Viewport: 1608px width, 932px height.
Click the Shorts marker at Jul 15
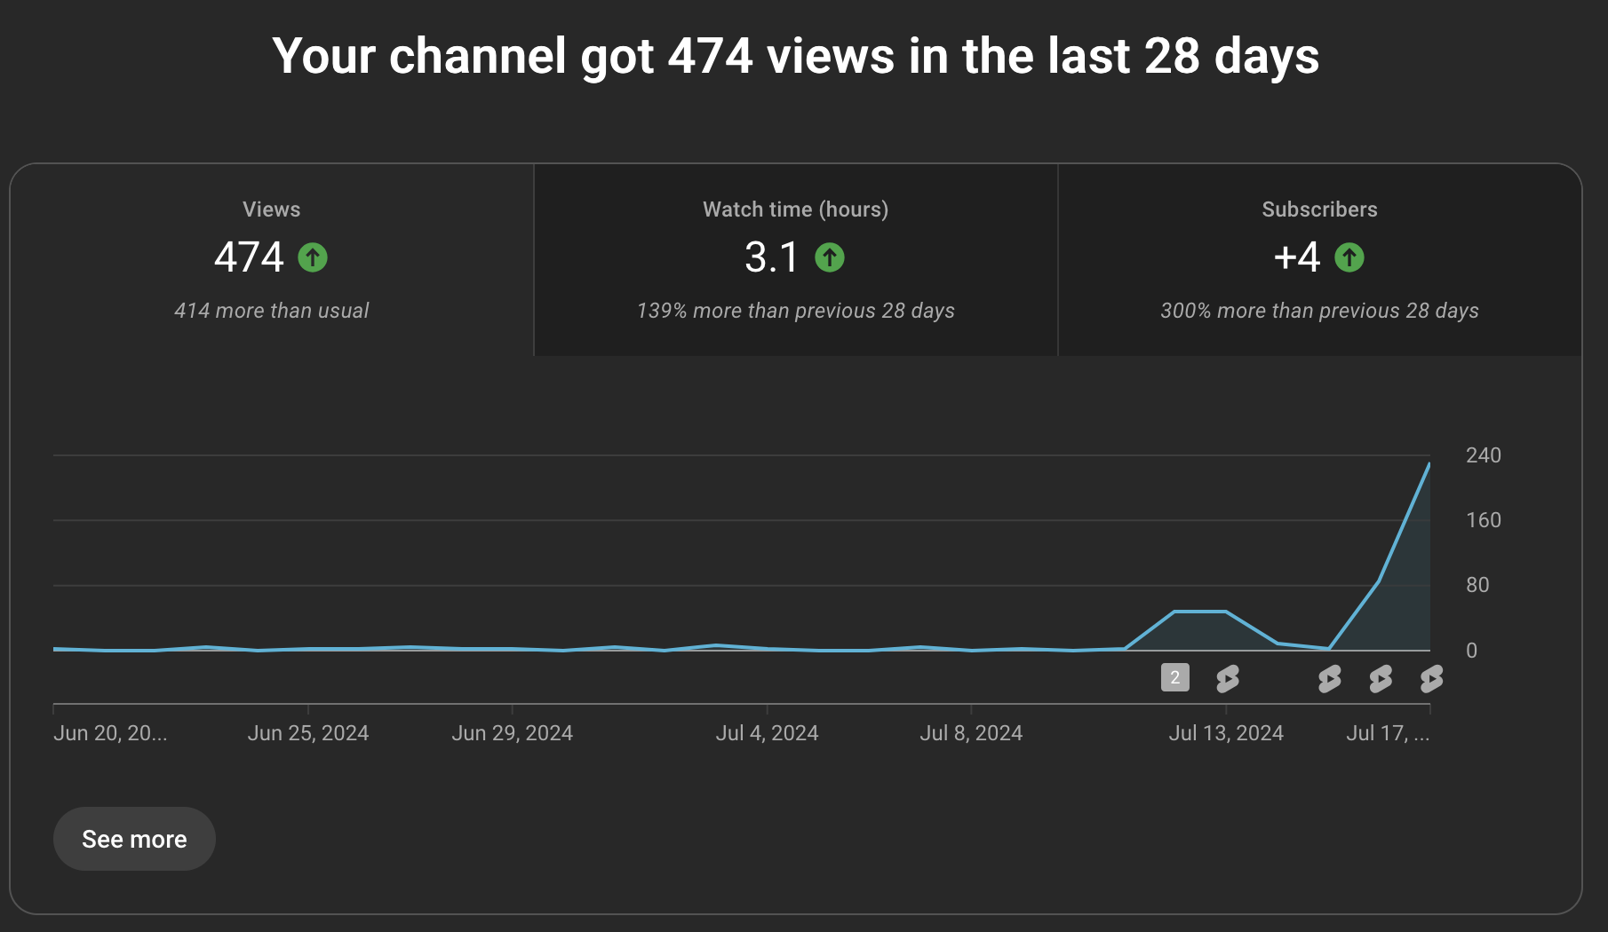[1329, 679]
